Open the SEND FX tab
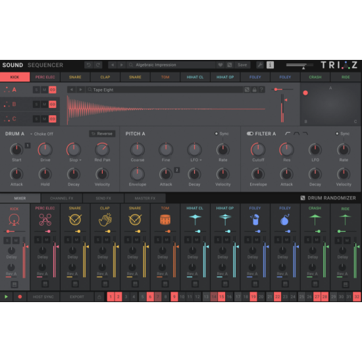This screenshot has height=362, width=362. coord(103,198)
